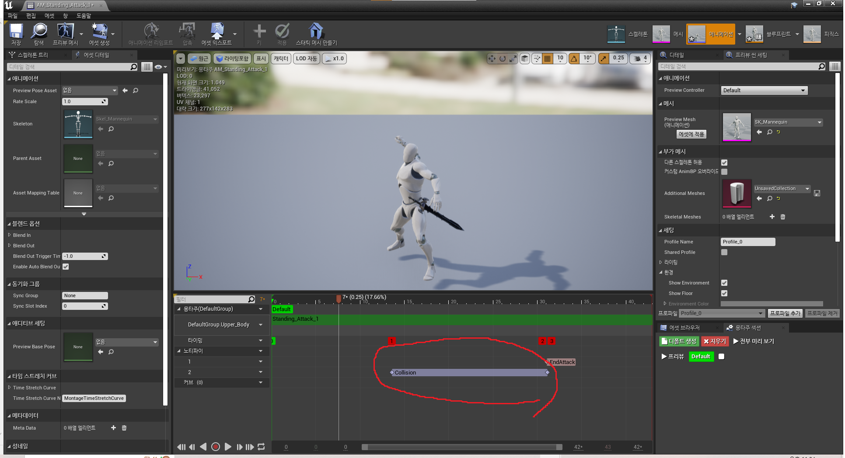
Task: Open the Preview Mesh (프리뷰 메시) tool
Action: [65, 31]
